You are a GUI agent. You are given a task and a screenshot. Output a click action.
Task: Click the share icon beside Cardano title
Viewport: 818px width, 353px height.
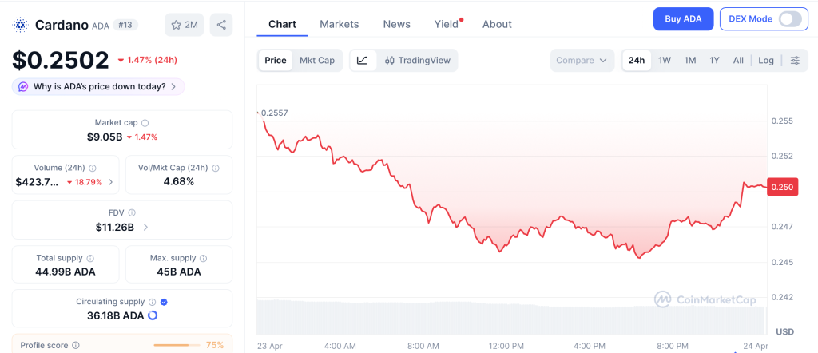[x=221, y=25]
